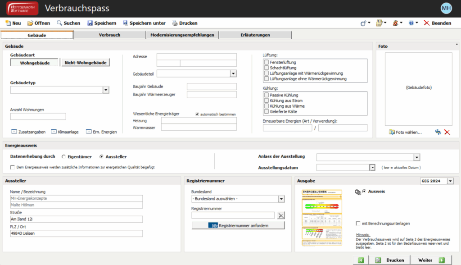The height and width of the screenshot is (265, 461).
Task: Enable Fensterlüftung checkbox
Action: tap(267, 62)
